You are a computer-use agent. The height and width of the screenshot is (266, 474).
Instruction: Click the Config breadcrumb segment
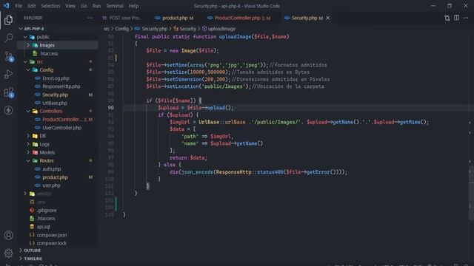tap(121, 29)
